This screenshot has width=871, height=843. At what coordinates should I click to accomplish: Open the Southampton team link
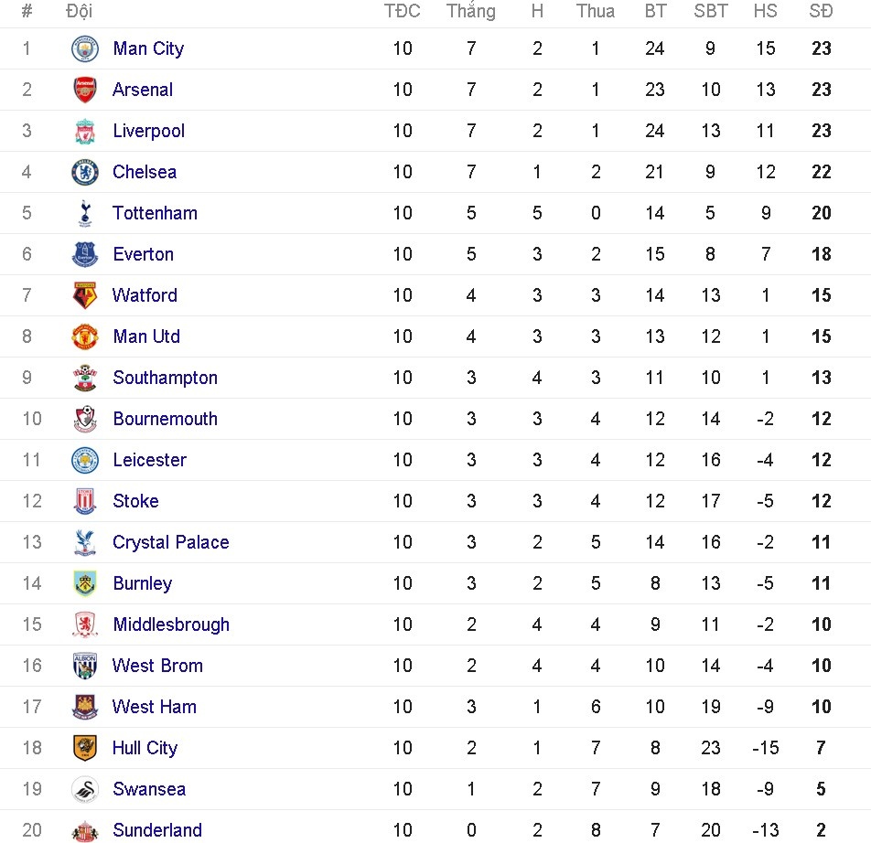165,378
